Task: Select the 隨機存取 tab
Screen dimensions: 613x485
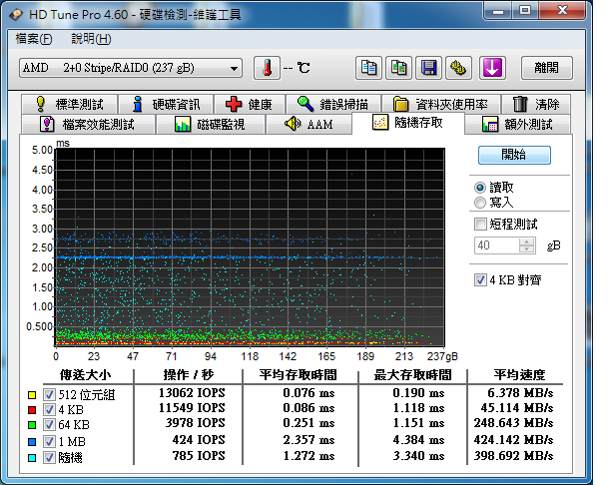Action: point(408,123)
